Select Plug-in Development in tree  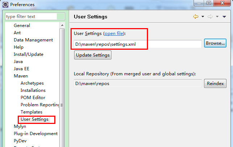pos(35,134)
